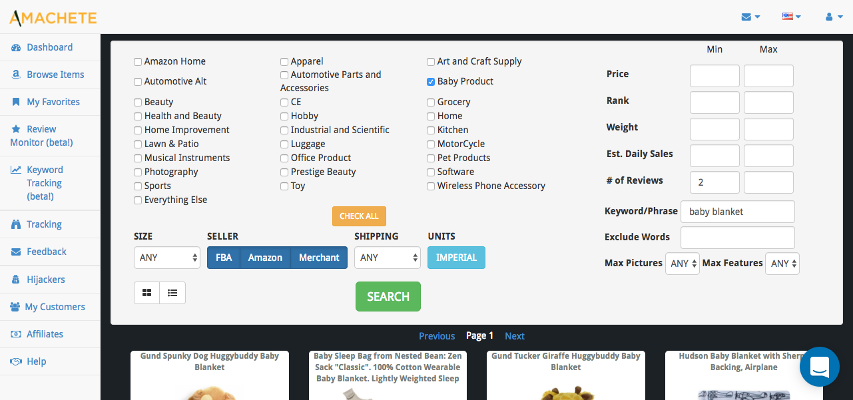Check the Pet Products category
The width and height of the screenshot is (853, 400).
pyautogui.click(x=431, y=158)
